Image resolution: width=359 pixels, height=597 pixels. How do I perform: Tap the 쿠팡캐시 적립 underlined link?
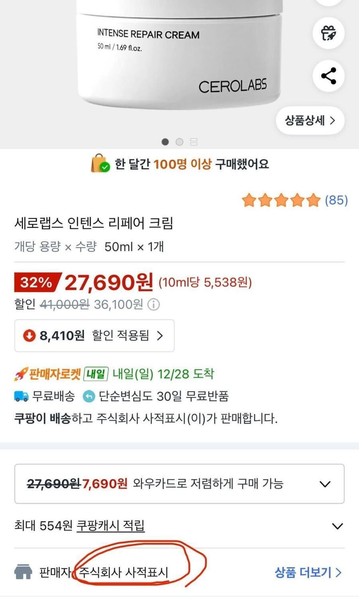click(110, 526)
